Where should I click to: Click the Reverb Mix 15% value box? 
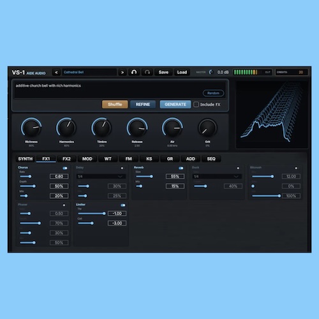(x=175, y=186)
